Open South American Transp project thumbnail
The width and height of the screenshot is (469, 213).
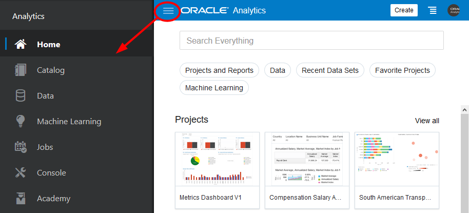397,159
